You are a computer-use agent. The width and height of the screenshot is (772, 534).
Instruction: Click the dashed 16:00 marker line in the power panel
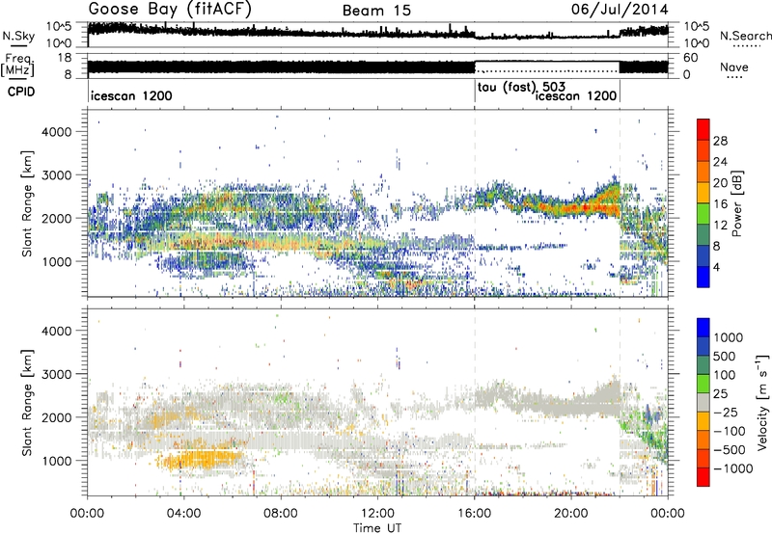pos(475,203)
